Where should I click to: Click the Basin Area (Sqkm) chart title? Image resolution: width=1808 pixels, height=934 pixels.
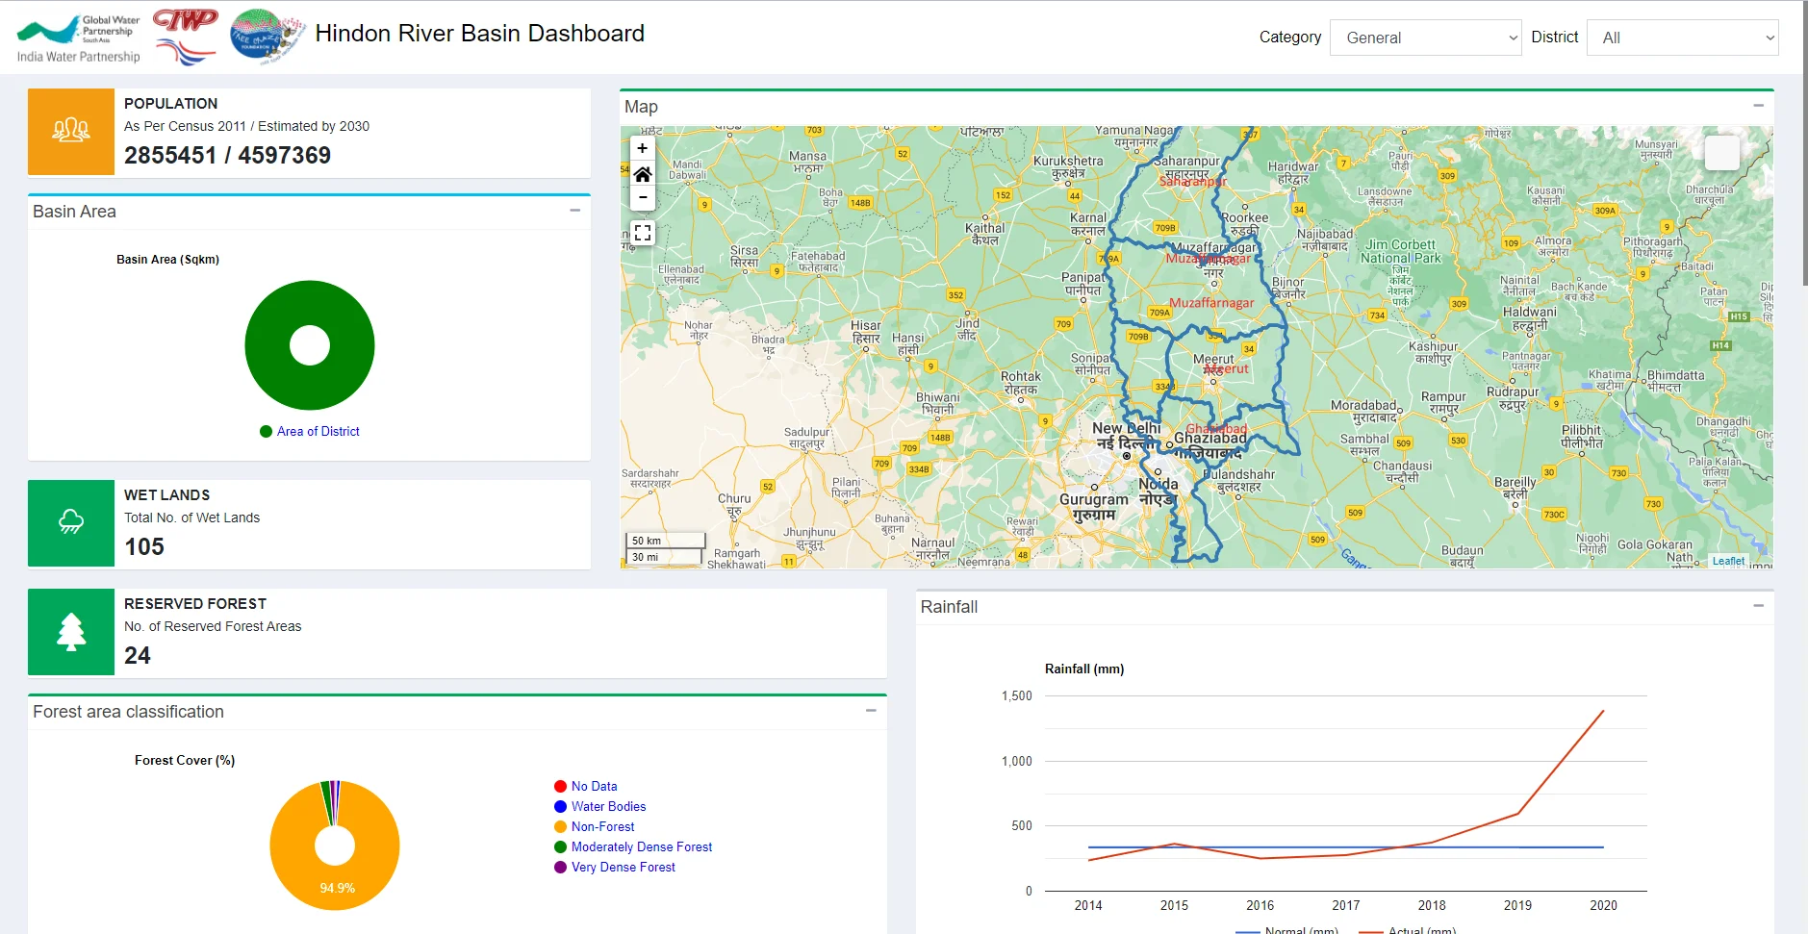[x=167, y=260]
